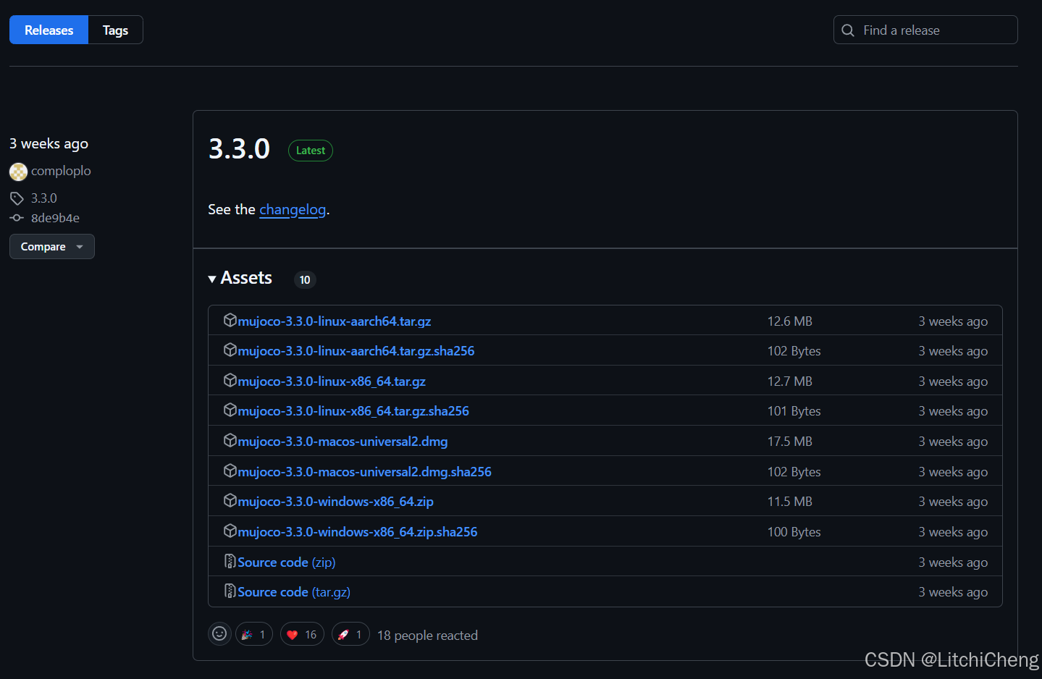
Task: Open the changelog link
Action: (293, 209)
